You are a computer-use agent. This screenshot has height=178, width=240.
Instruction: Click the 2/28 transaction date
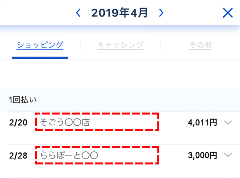point(18,155)
